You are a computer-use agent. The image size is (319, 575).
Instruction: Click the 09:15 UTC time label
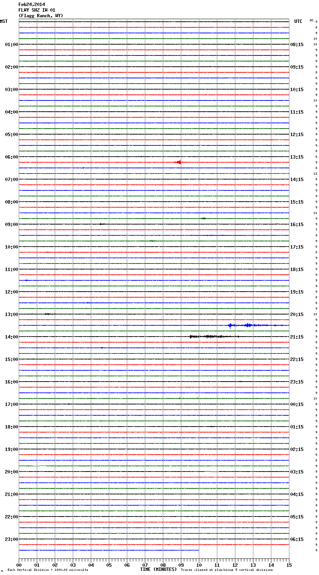click(297, 67)
